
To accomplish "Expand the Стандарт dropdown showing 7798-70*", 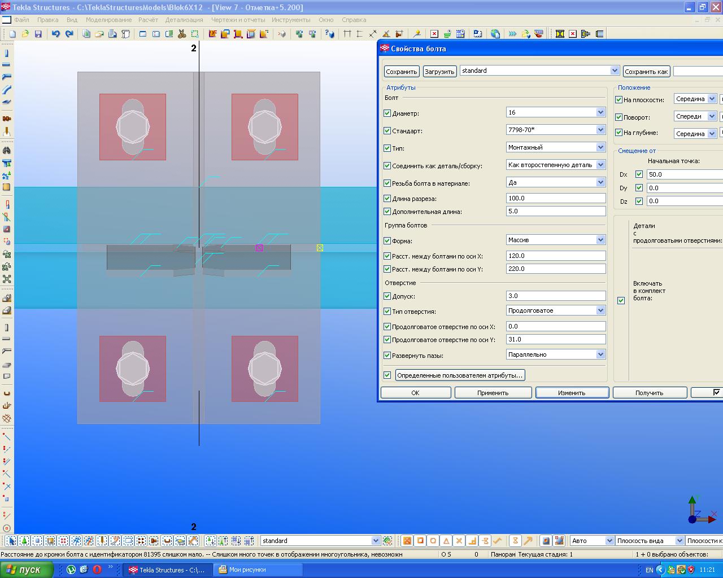I will pos(600,130).
